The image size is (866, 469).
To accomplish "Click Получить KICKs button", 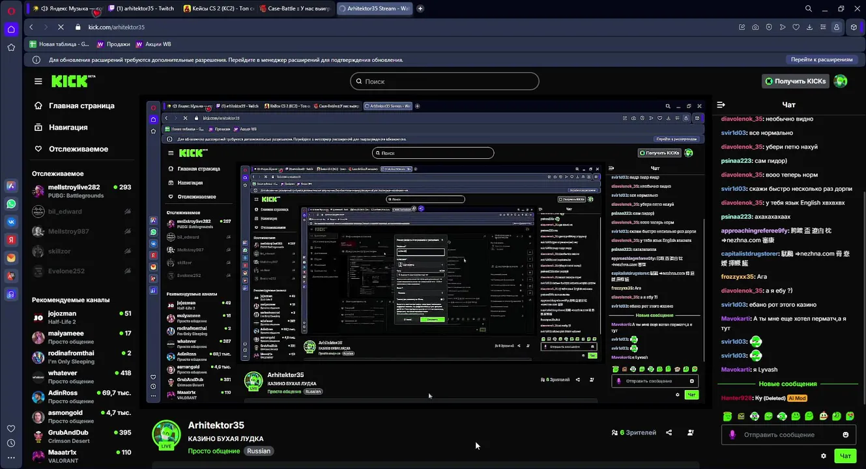I will pyautogui.click(x=796, y=81).
